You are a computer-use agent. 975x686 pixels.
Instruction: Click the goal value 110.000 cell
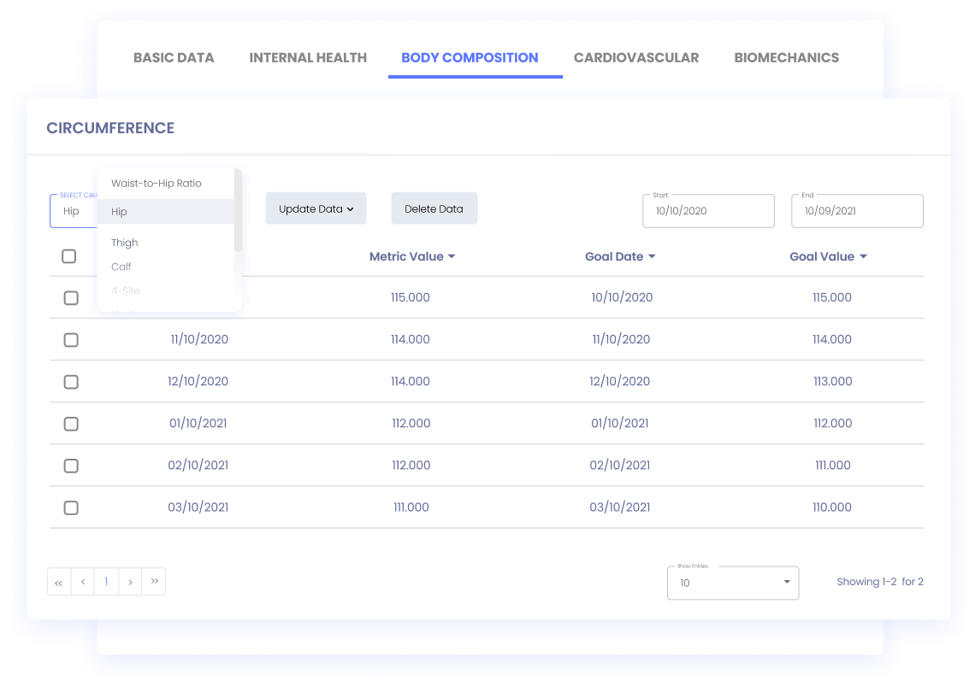pos(832,507)
